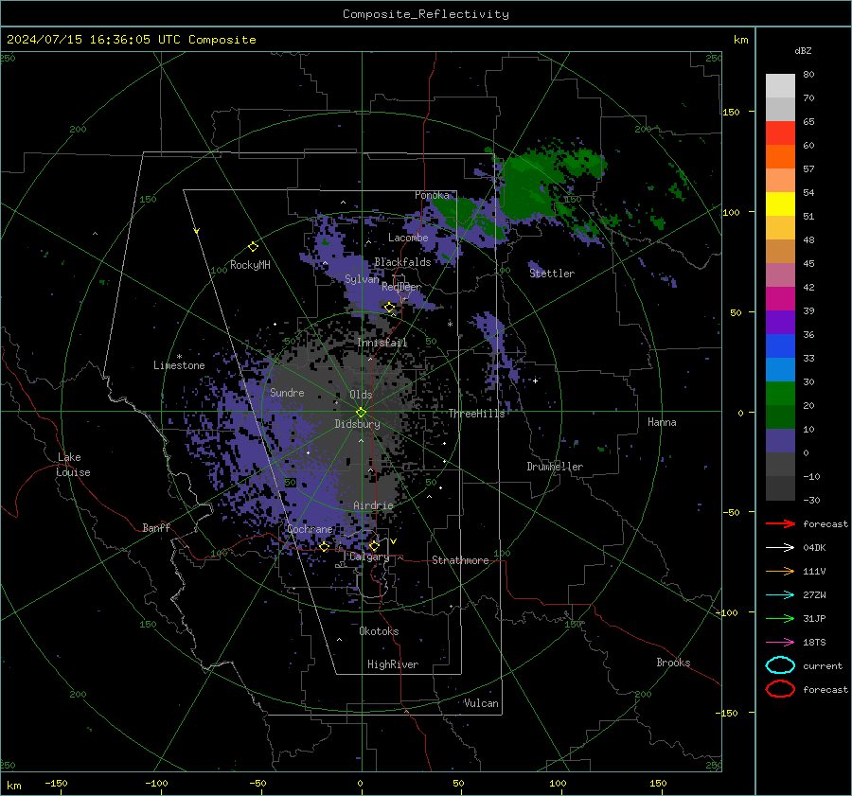This screenshot has height=796, width=852.
Task: Click the Calgary city label
Action: pyautogui.click(x=369, y=557)
